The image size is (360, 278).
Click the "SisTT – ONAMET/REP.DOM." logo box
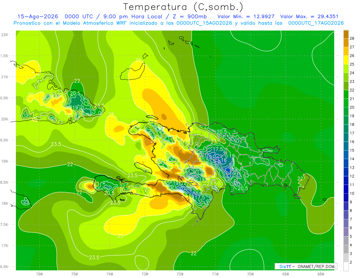(x=306, y=266)
